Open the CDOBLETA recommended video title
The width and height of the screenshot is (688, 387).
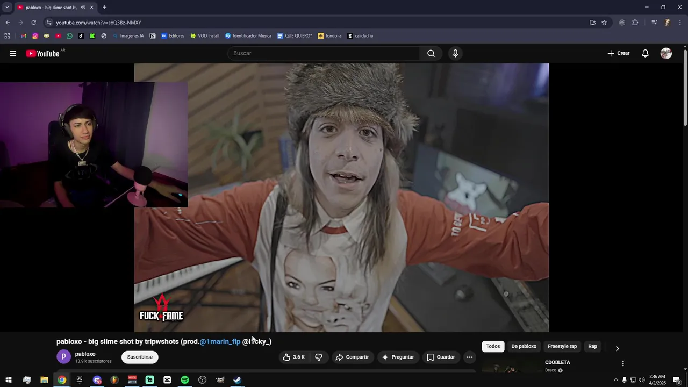[x=557, y=362]
